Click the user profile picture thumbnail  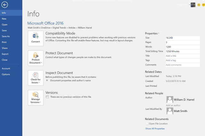tap(193, 5)
